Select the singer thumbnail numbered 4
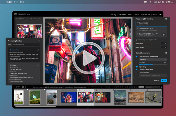 69,97
